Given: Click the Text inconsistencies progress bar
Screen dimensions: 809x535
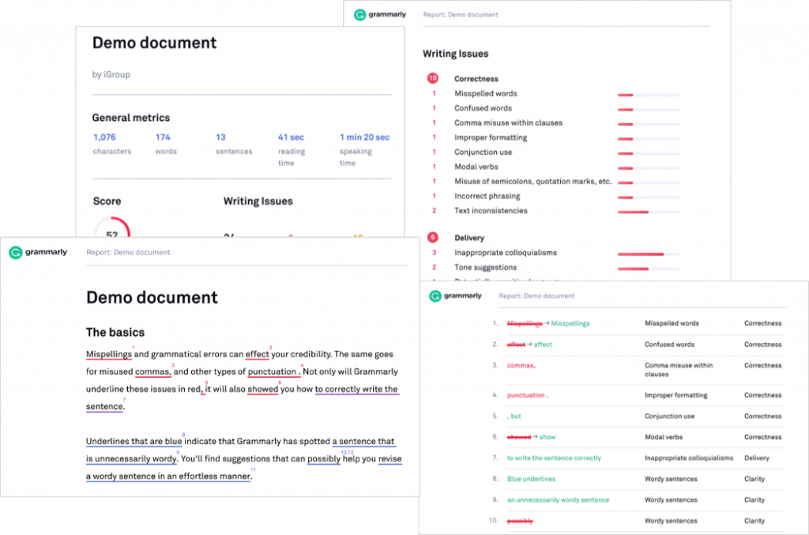Looking at the screenshot, I should pyautogui.click(x=648, y=211).
